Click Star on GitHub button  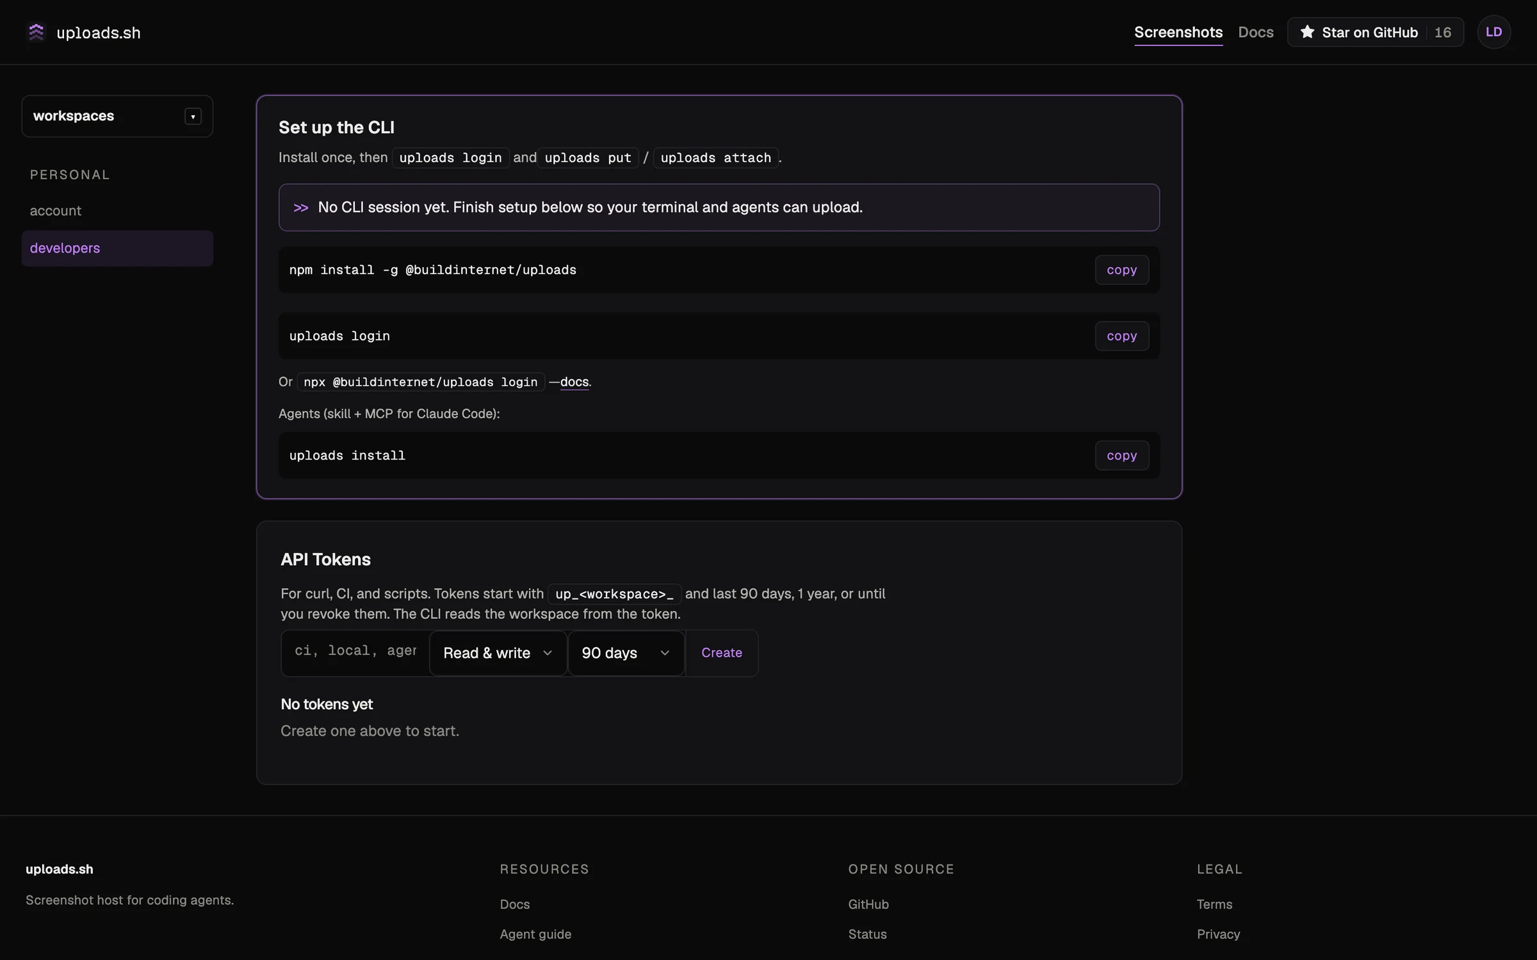click(x=1376, y=32)
